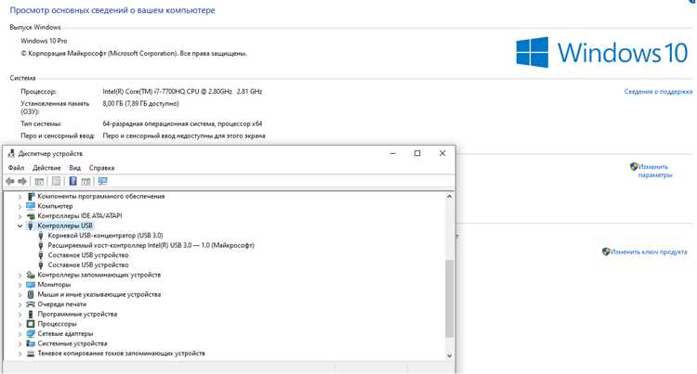The width and height of the screenshot is (697, 374).
Task: Select the second Составное USB устройство row
Action: point(88,264)
